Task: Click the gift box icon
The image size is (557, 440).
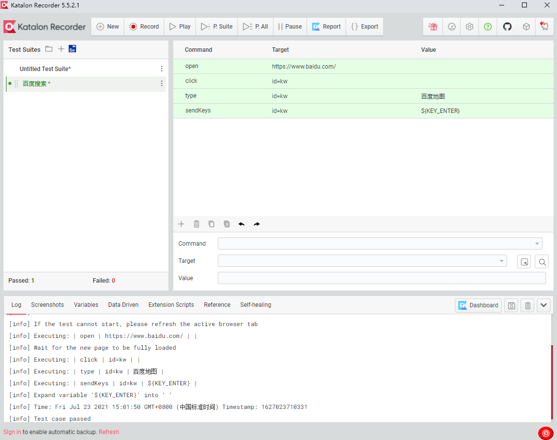Action: point(433,27)
